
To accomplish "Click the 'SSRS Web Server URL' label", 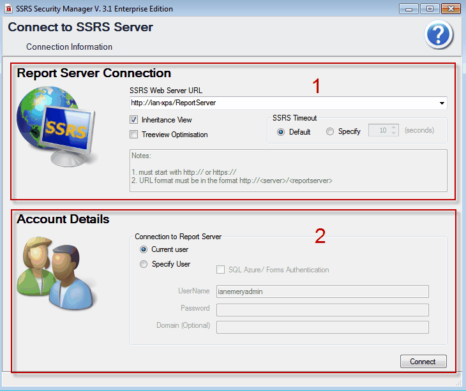I will tap(166, 90).
